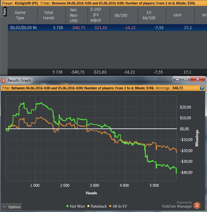Toggle the Net Won legend marker
Viewport: 207px width, 212px height.
coord(67,206)
